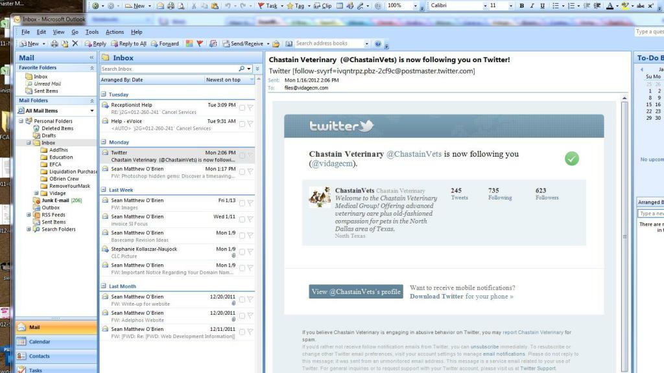
Task: Click the Cut scissors icon in top toolbar
Action: click(194, 5)
